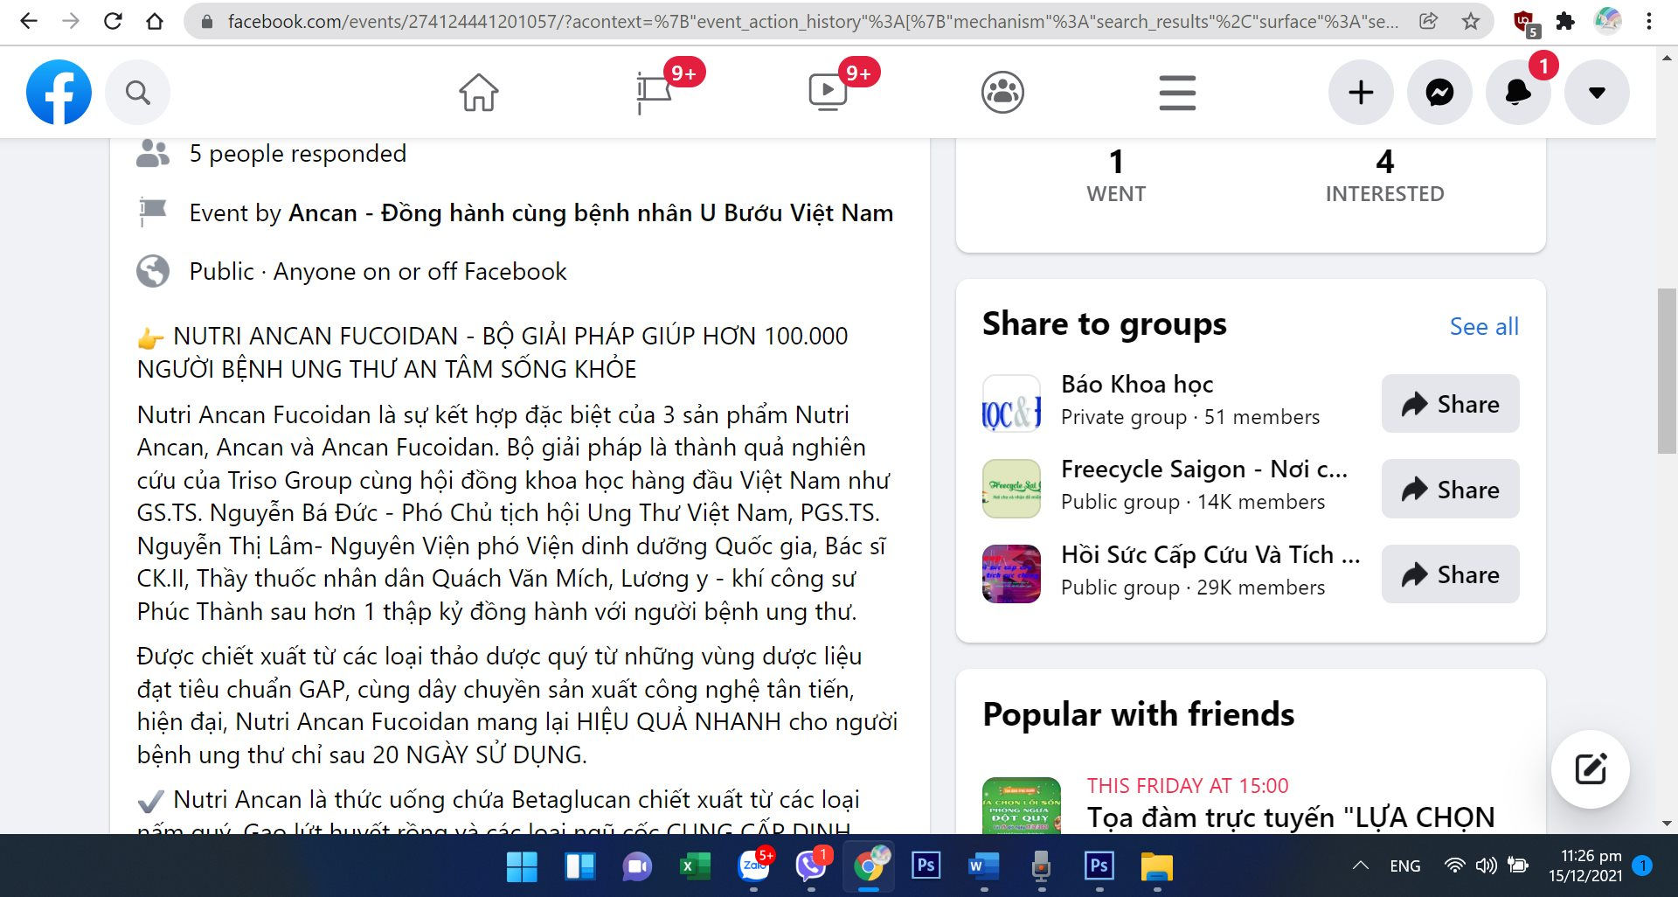Screen dimensions: 1678x897
Task: Open the Windows notification center badge
Action: click(x=1642, y=866)
